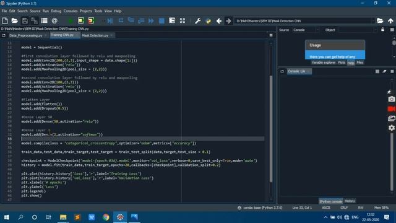This screenshot has height=223, width=396.
Task: Open the Help pane options hamburger menu
Action: (392, 30)
